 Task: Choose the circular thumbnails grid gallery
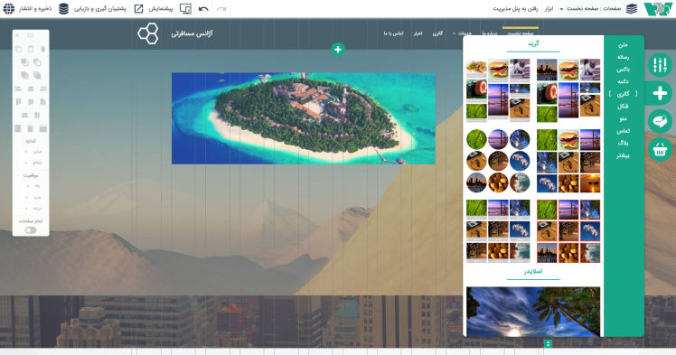click(498, 161)
